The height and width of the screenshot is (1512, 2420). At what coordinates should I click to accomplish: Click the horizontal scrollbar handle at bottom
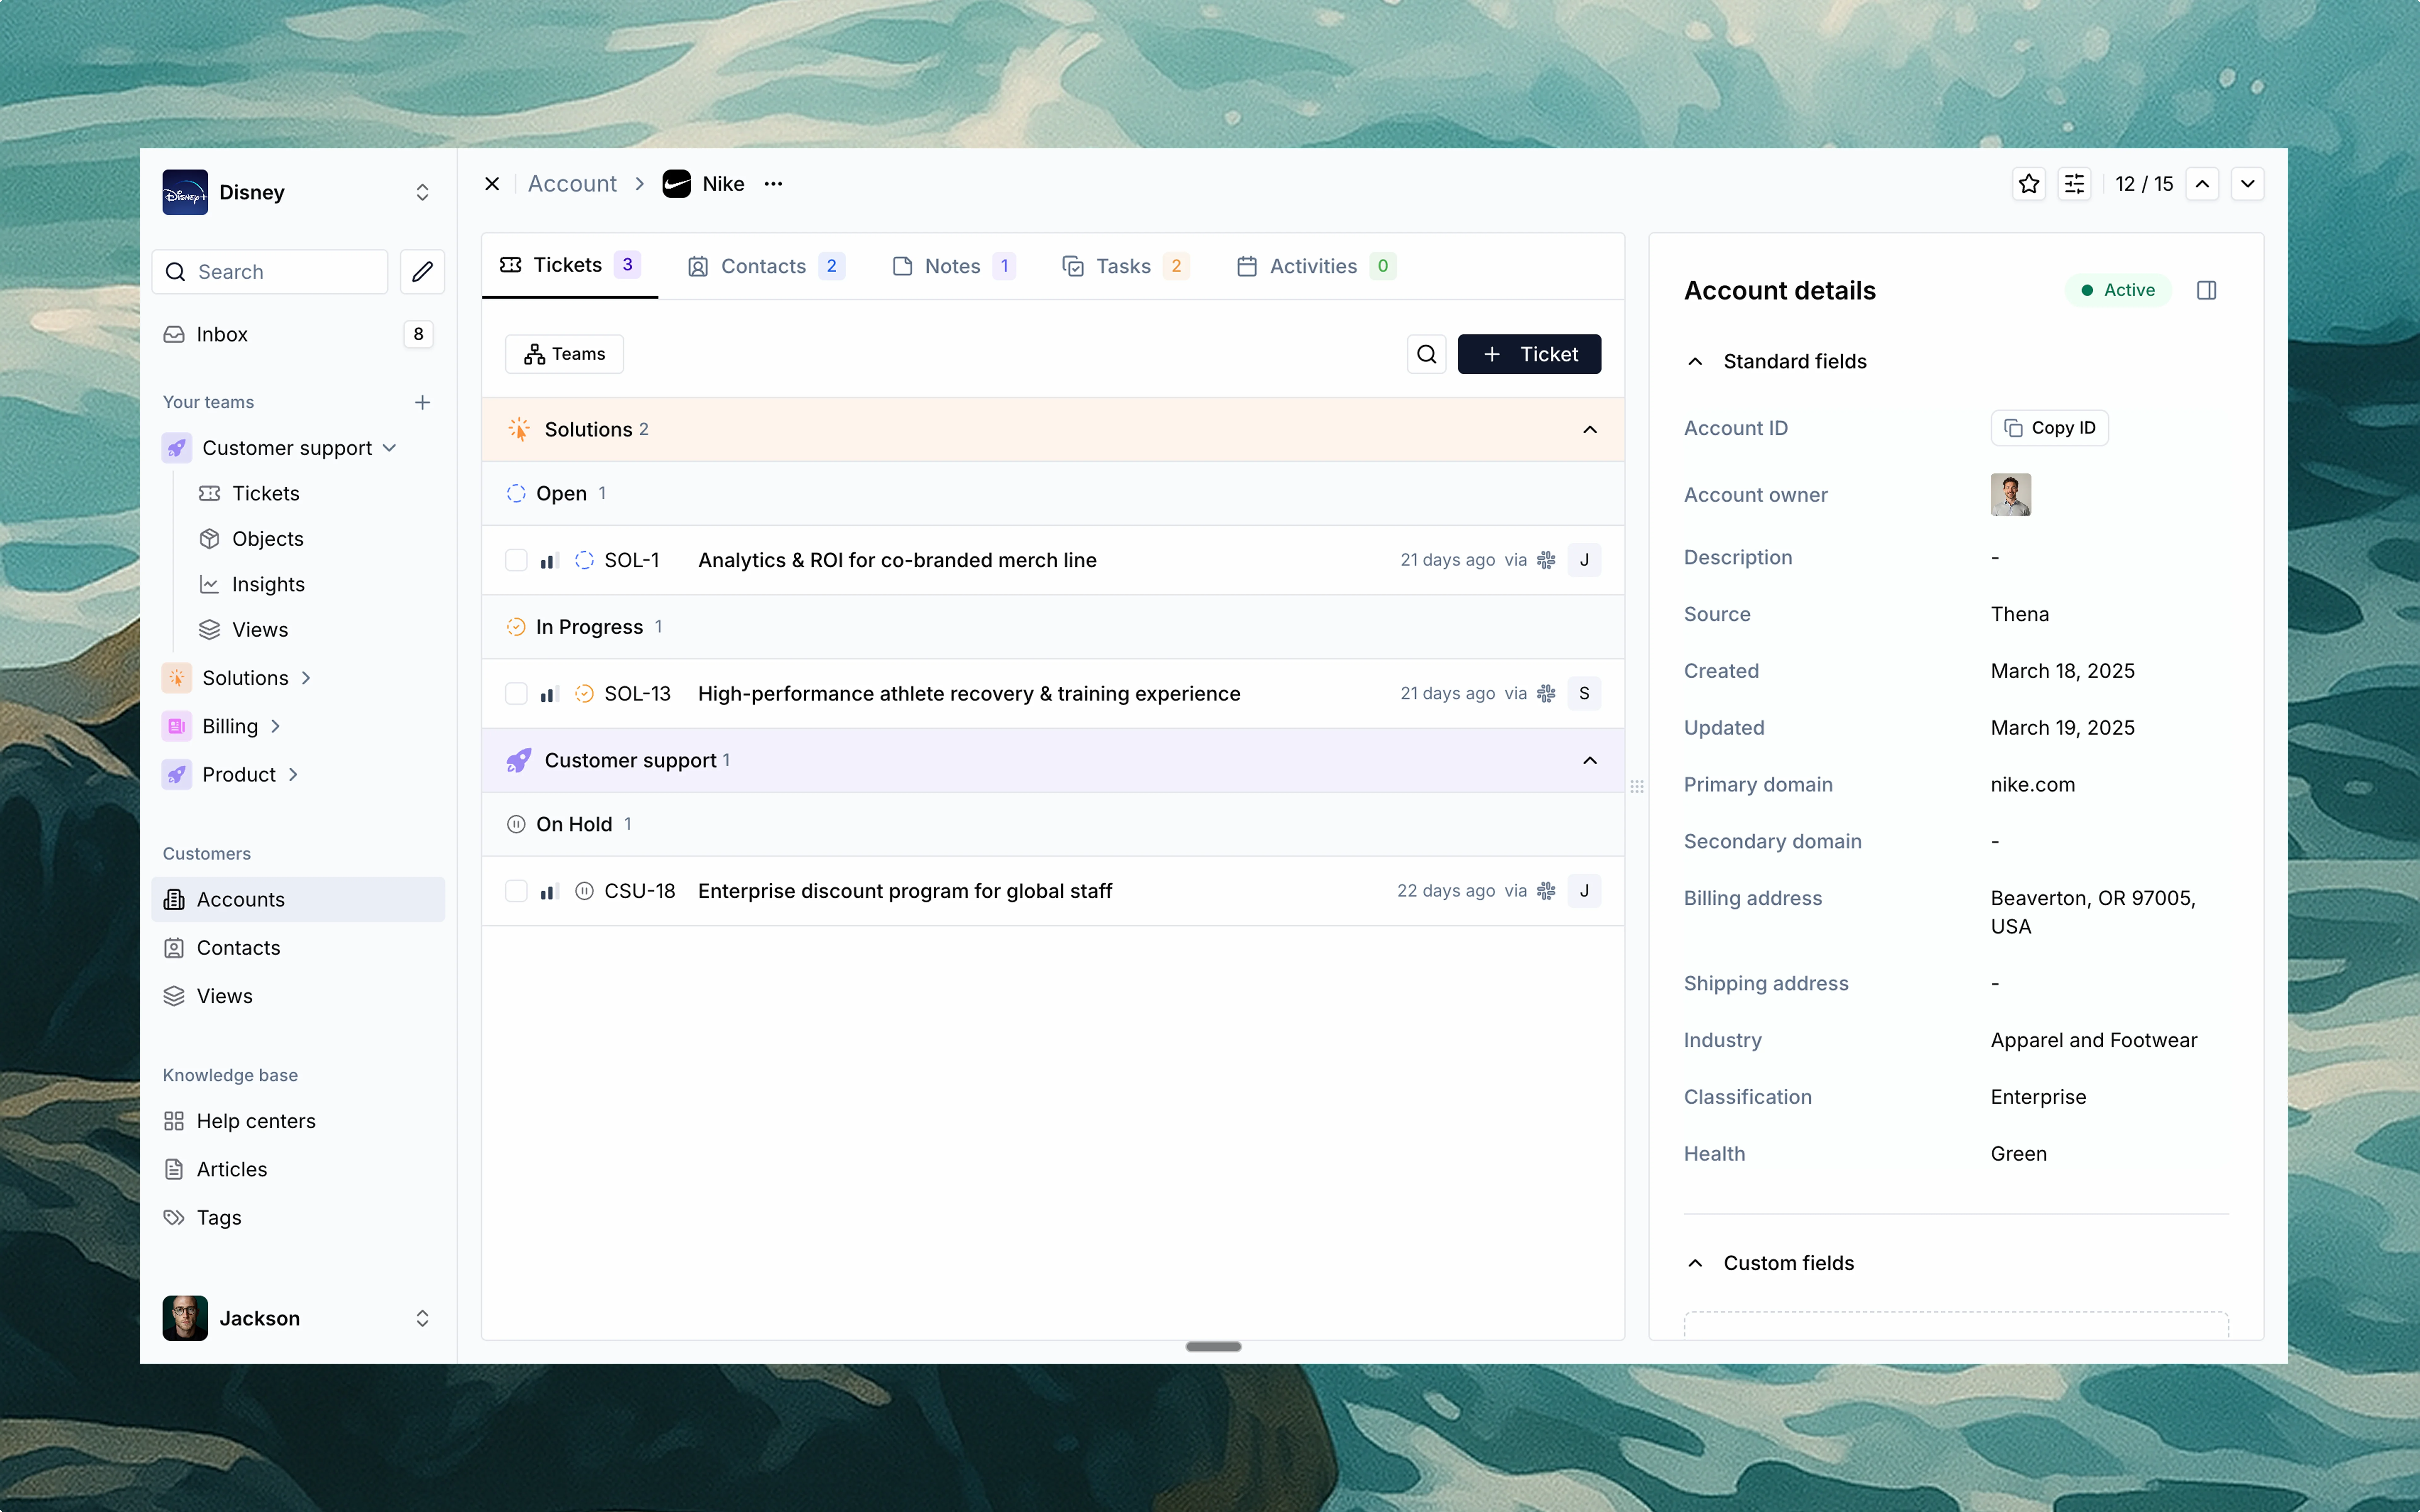pyautogui.click(x=1213, y=1347)
